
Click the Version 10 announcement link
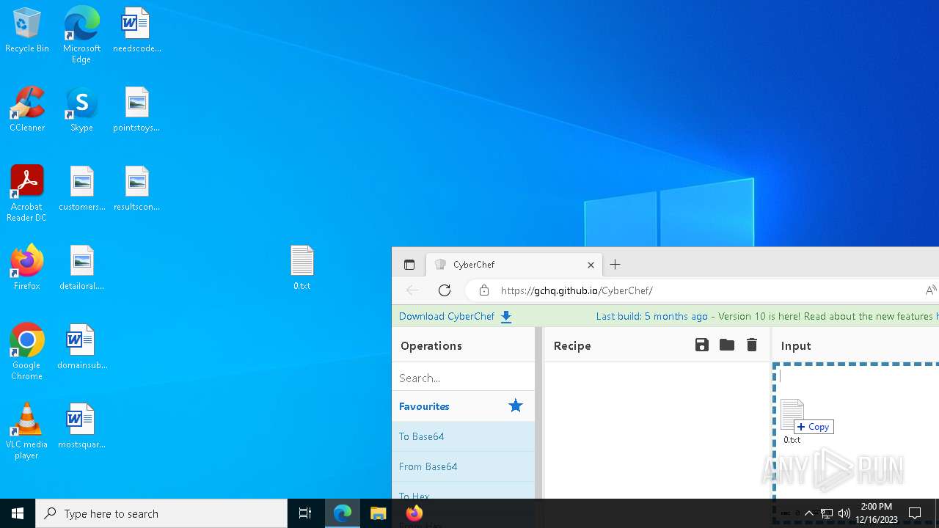tap(826, 317)
